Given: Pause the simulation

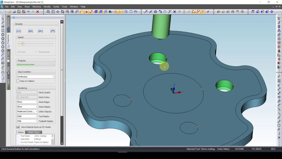Looking at the screenshot, I should click(x=31, y=31).
